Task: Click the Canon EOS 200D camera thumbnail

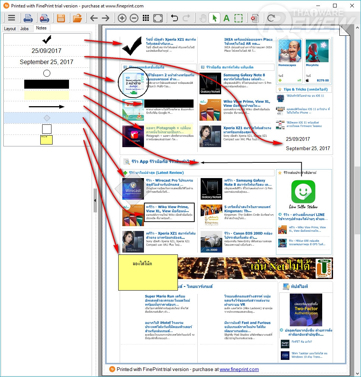Action: coord(211,242)
